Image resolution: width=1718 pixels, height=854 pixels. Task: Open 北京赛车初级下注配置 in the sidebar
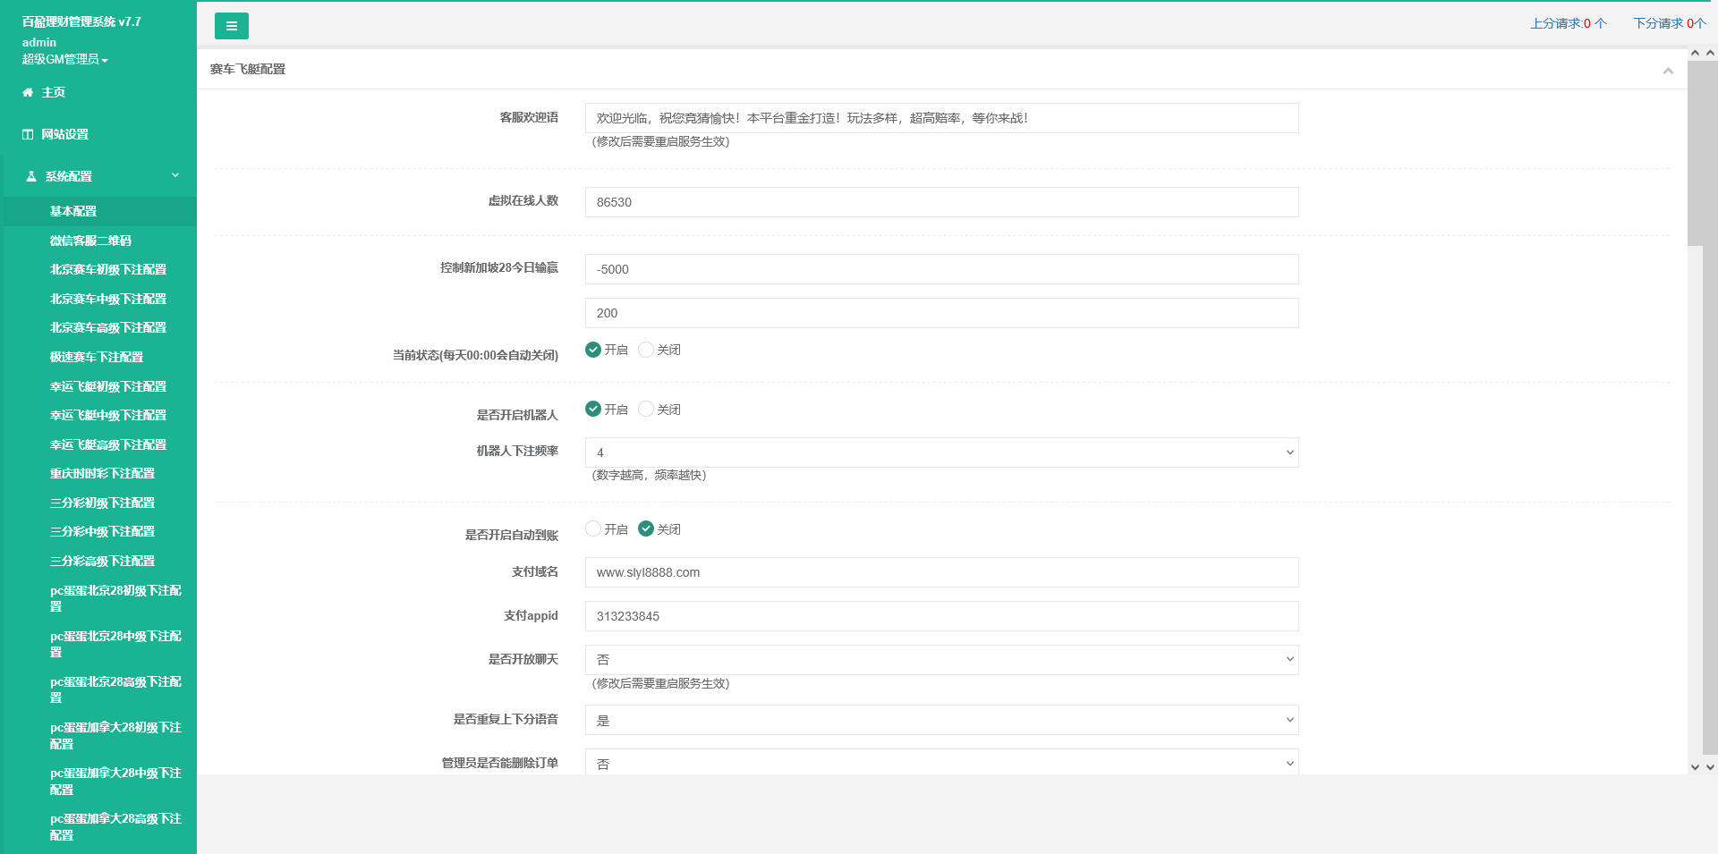(x=108, y=269)
